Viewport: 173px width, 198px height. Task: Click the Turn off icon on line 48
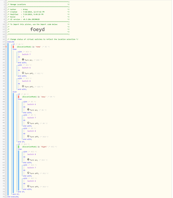tap(28, 123)
